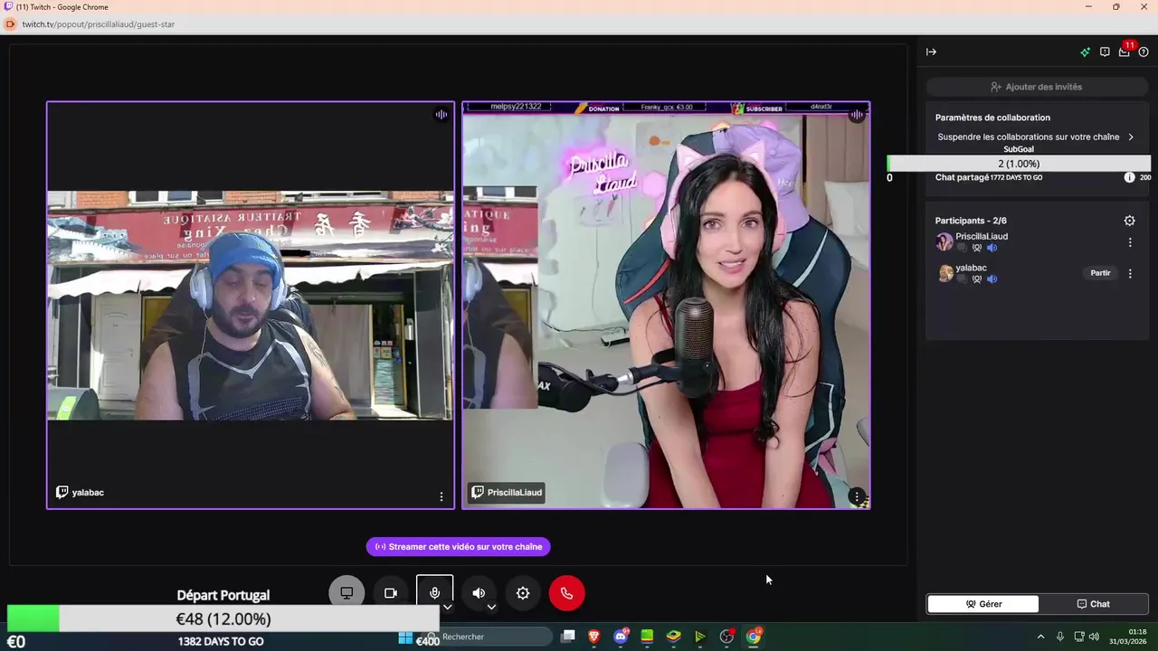1158x651 pixels.
Task: Open the three-dot menu for yalabac participant
Action: 1130,273
